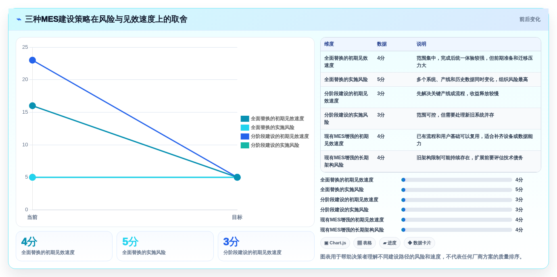
Task: Toggle legend swatch for 全面替换的初期见效速度
Action: [245, 119]
